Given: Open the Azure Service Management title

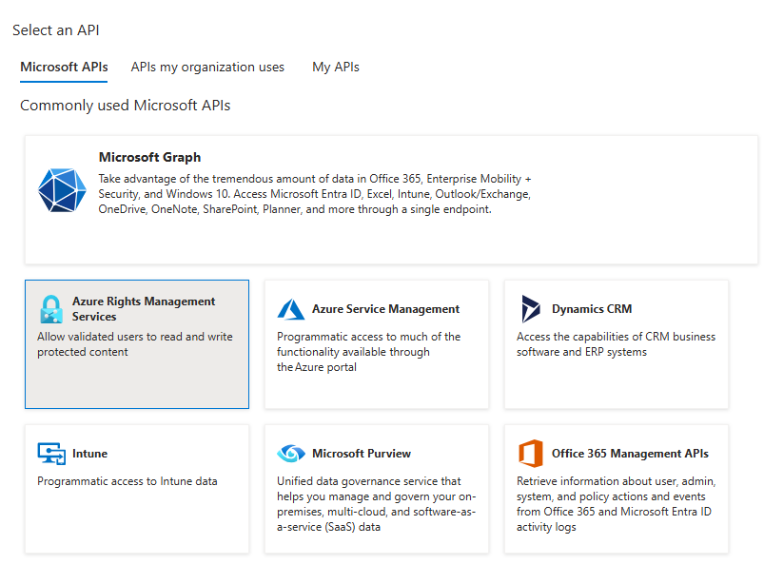Looking at the screenshot, I should [x=385, y=309].
